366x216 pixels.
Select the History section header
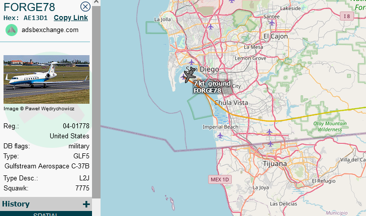tap(46, 204)
